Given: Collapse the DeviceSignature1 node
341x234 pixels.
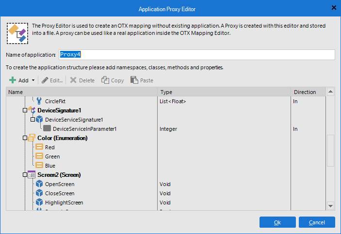Looking at the screenshot, I should point(25,110).
